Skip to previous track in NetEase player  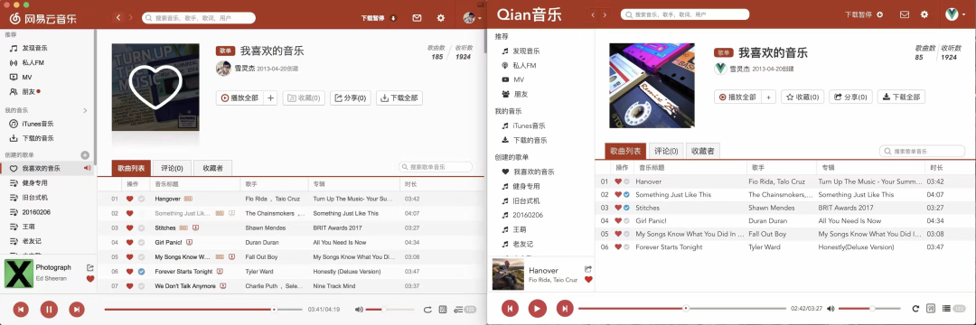21,309
